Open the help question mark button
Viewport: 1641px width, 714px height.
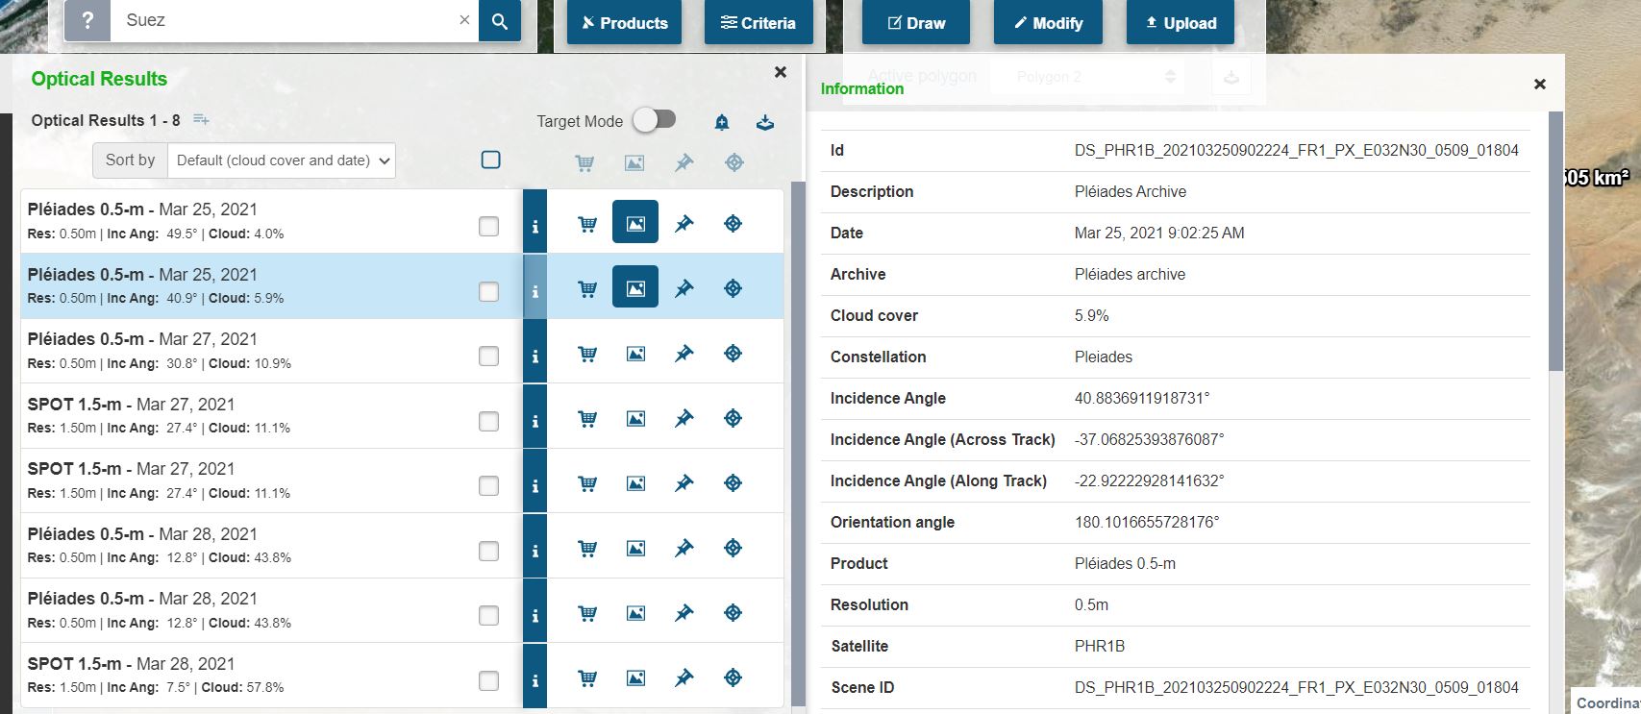pyautogui.click(x=87, y=20)
